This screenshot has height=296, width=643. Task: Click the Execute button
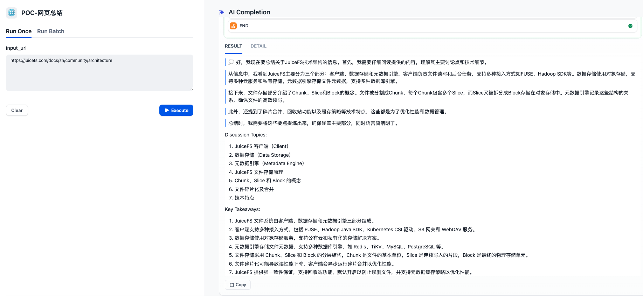(x=176, y=110)
